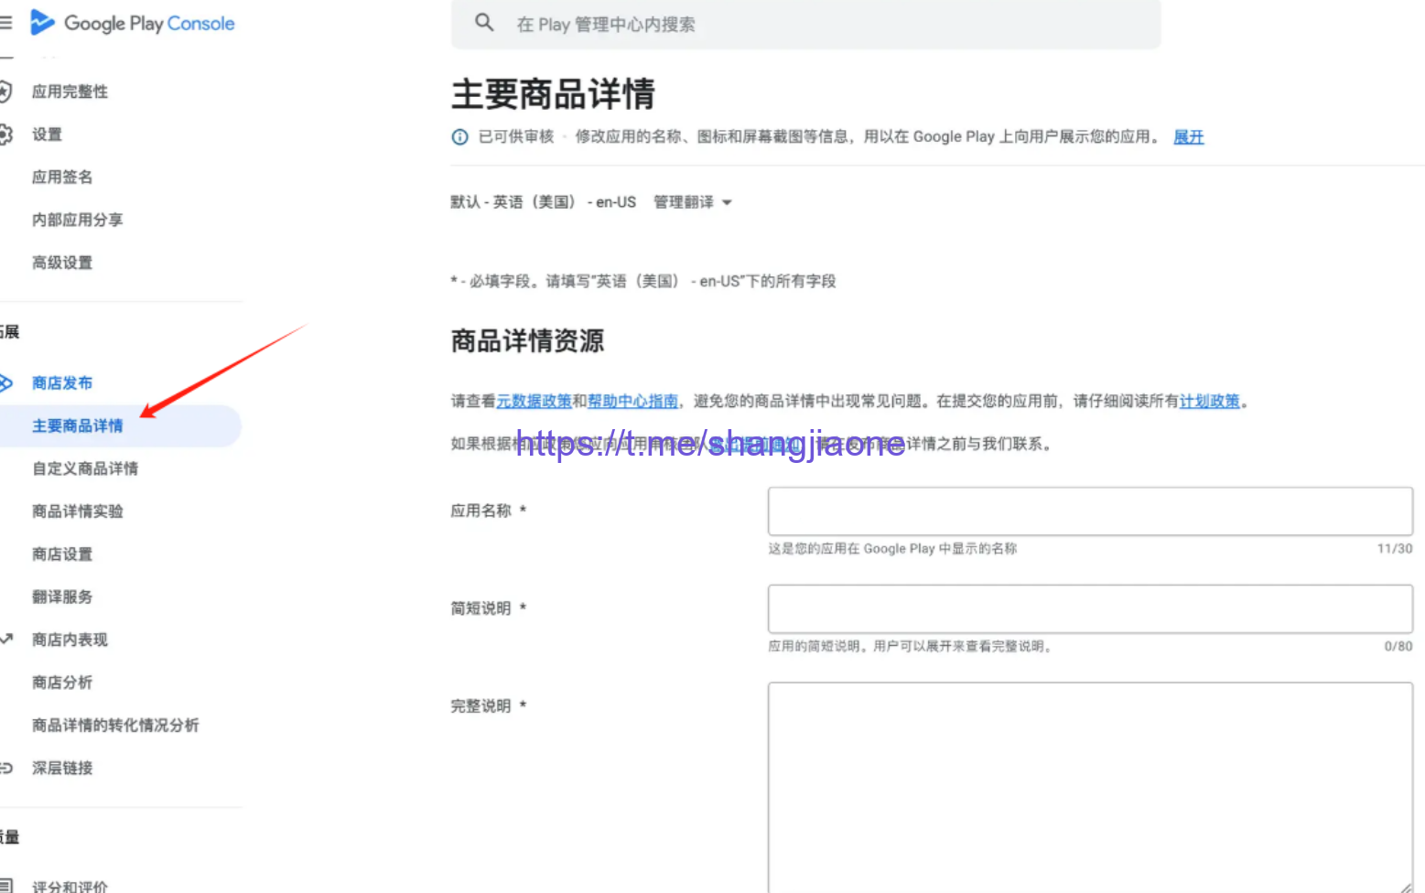
Task: Open 设置 in the sidebar
Action: click(x=47, y=134)
